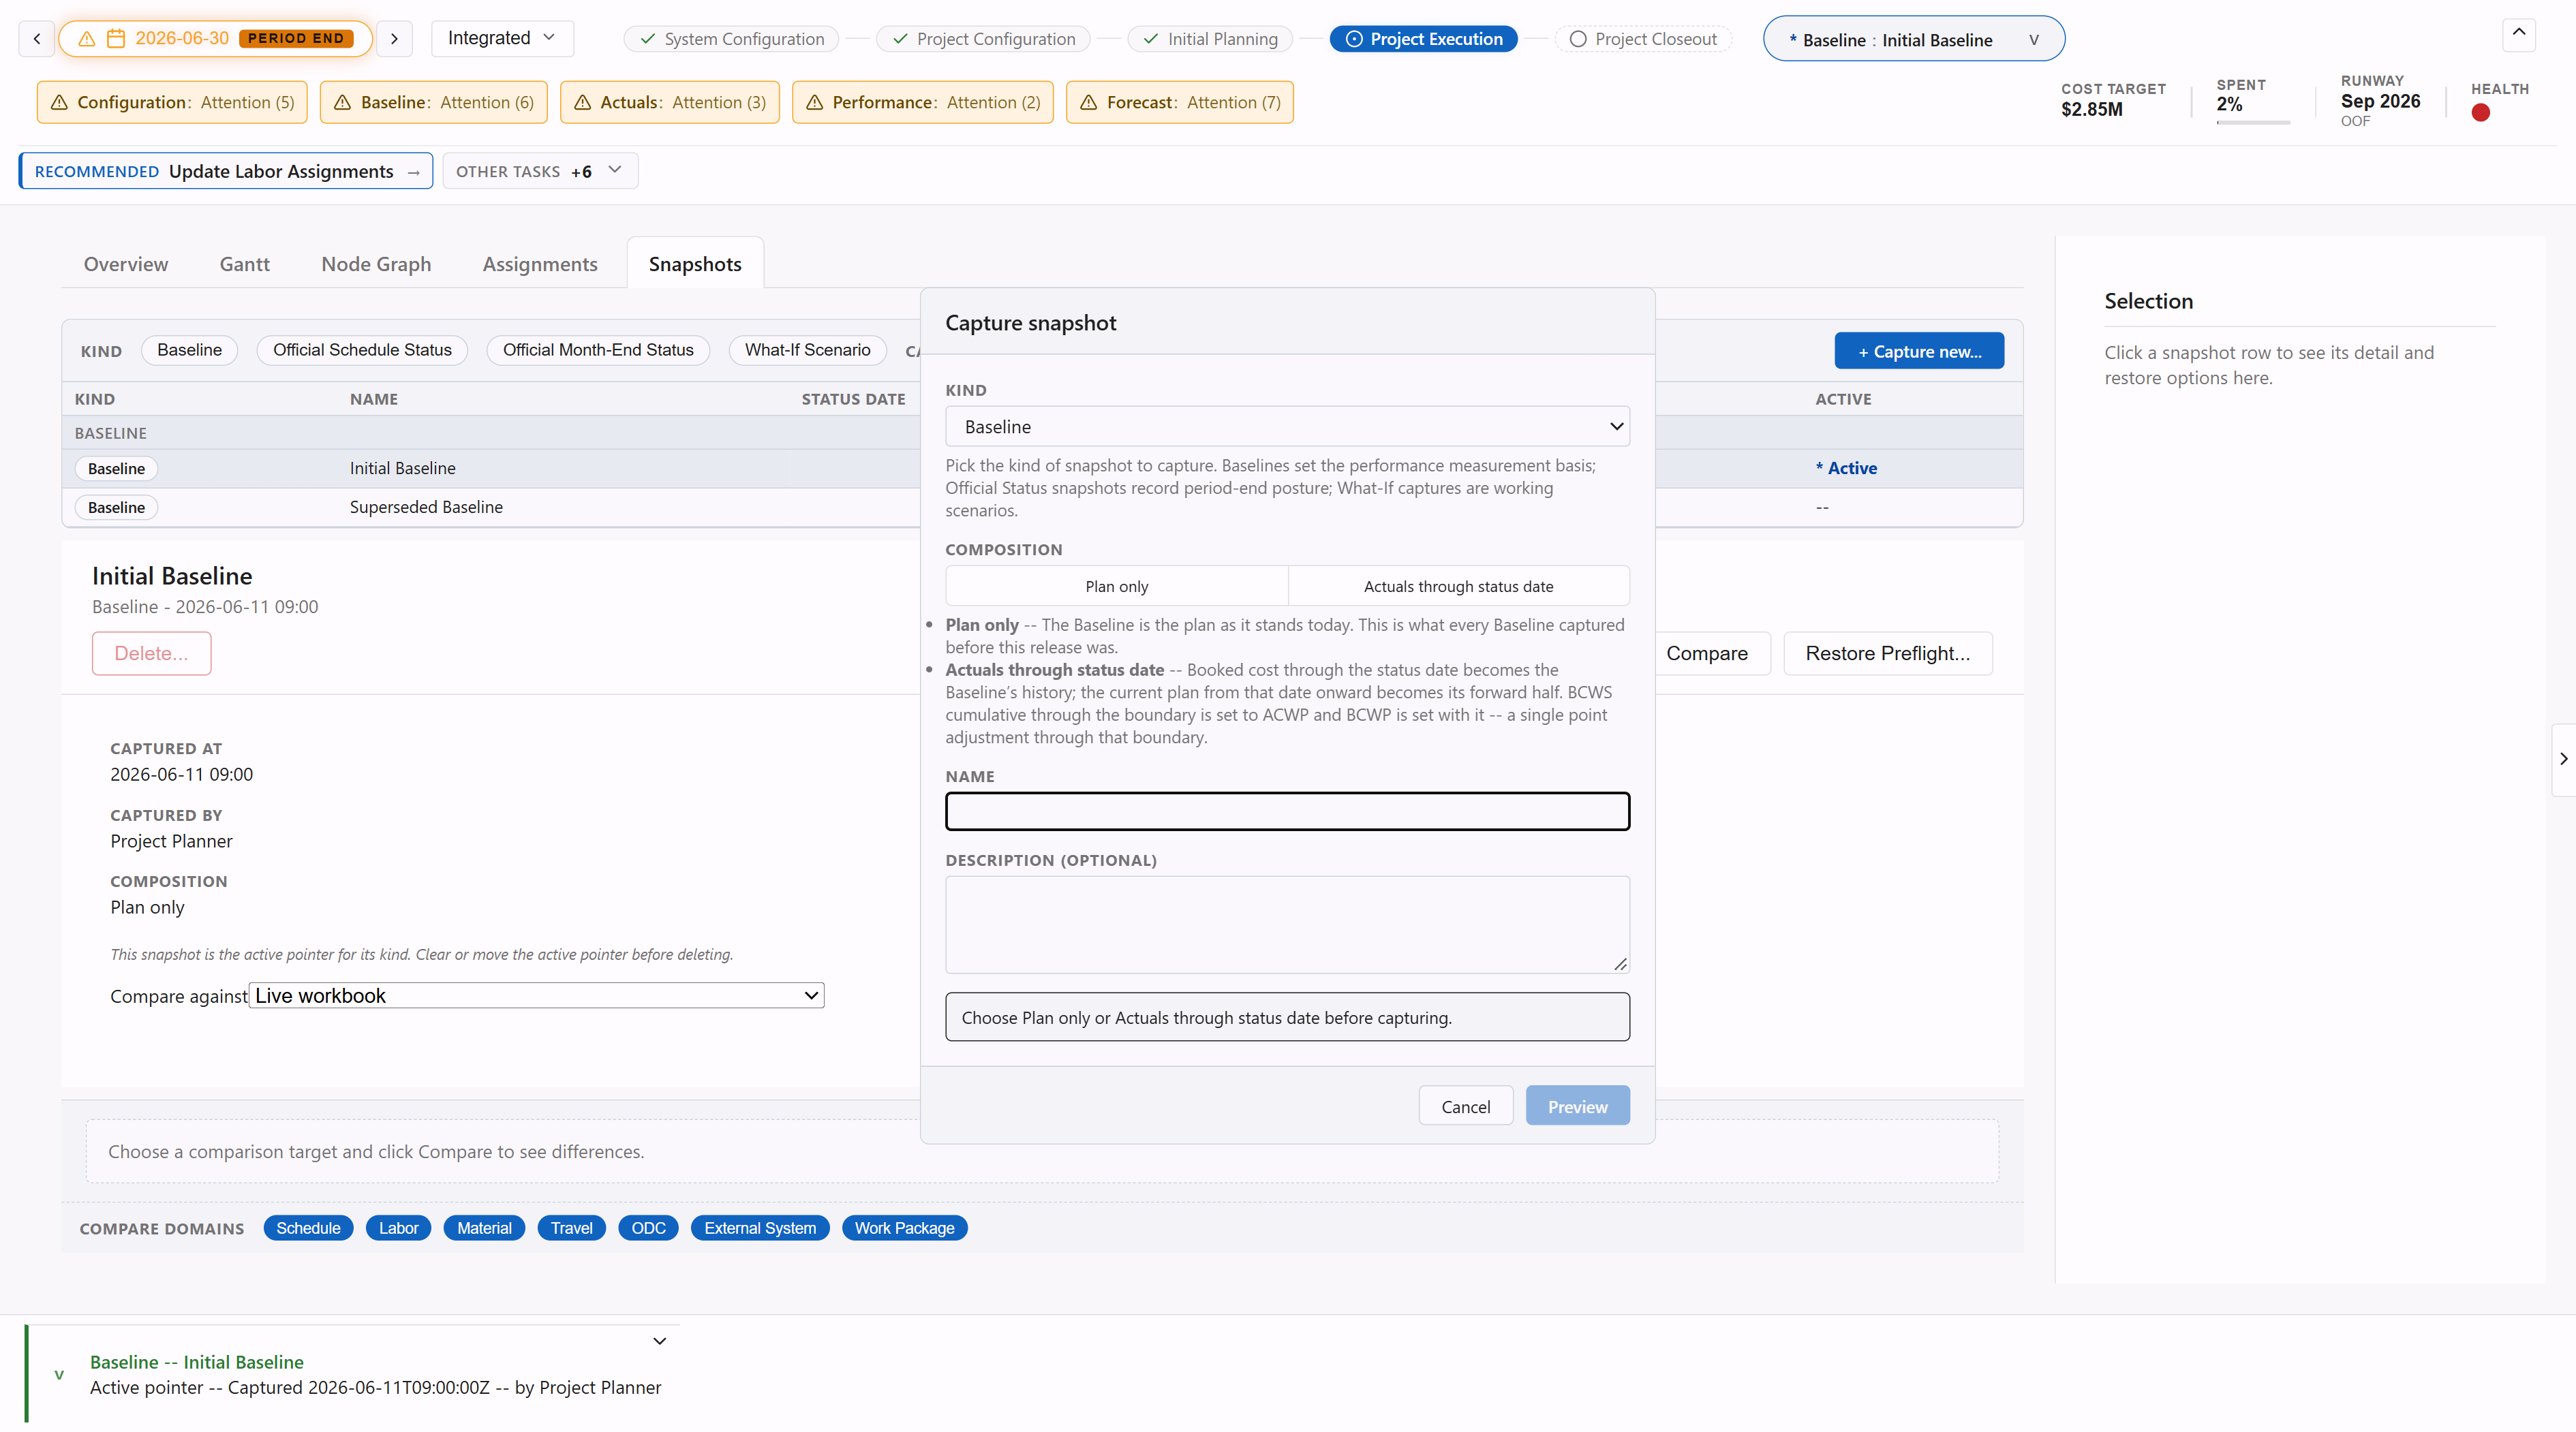2576x1432 pixels.
Task: Click Project Execution stage circle icon
Action: (x=1354, y=39)
